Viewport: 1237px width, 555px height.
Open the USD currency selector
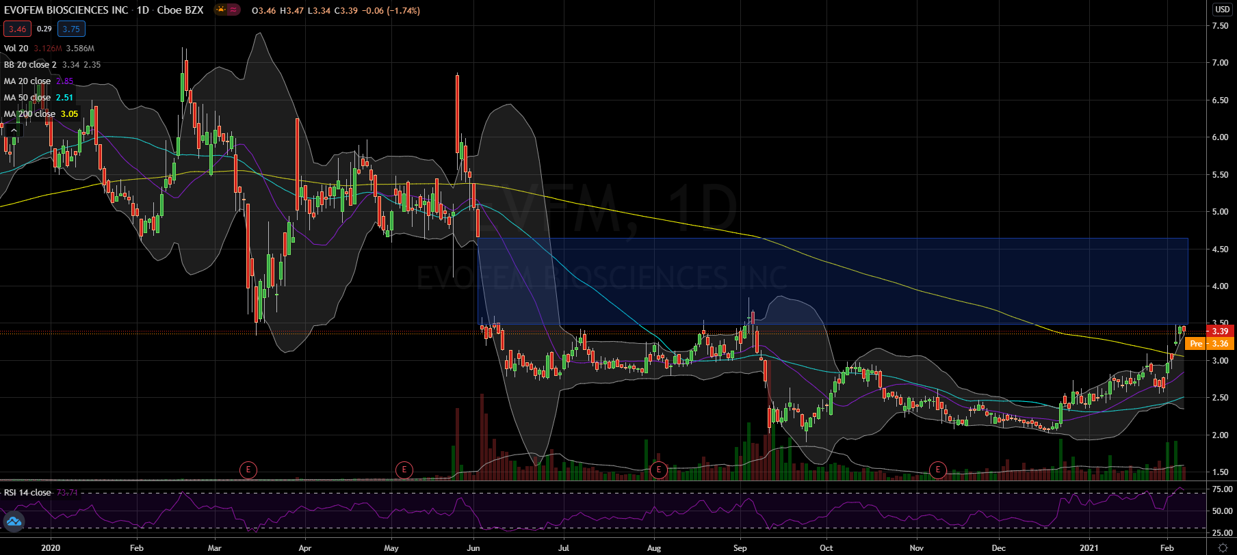1222,10
